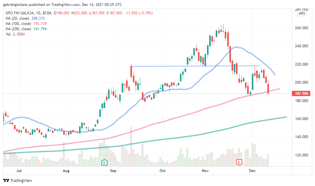Click the Jul date axis label
315x186 pixels.
[19, 170]
